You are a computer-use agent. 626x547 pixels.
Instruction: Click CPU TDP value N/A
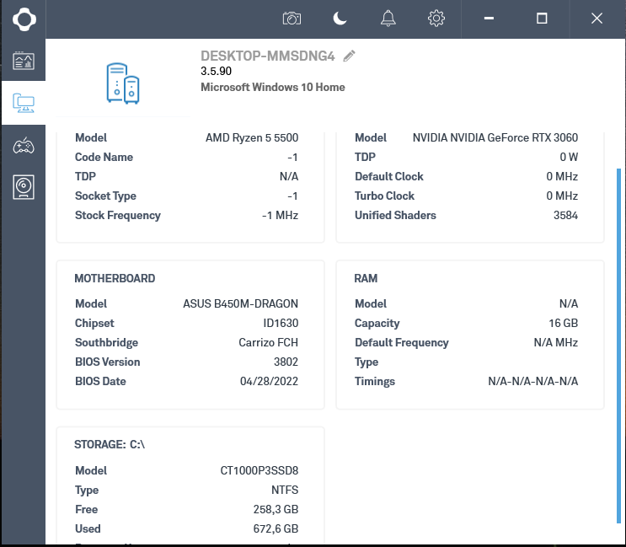click(x=289, y=176)
